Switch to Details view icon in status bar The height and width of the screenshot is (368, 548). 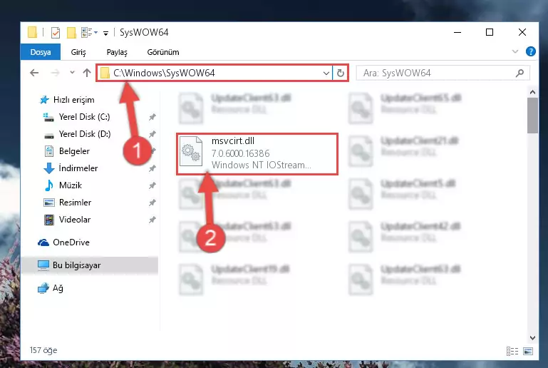tap(512, 351)
